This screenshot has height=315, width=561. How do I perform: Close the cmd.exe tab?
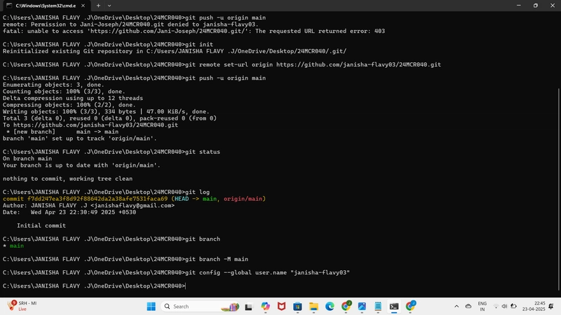pos(83,6)
